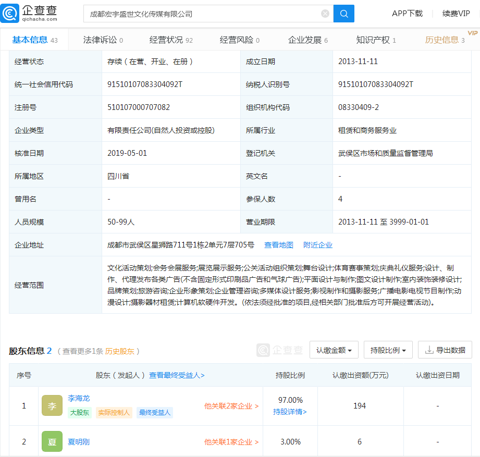Click the 四川省 region value
This screenshot has height=457, width=480.
tap(118, 176)
